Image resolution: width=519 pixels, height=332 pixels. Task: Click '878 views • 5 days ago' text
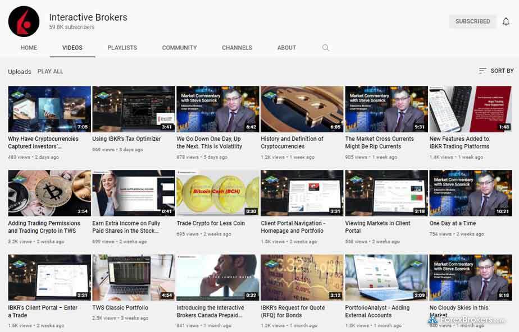tap(202, 157)
